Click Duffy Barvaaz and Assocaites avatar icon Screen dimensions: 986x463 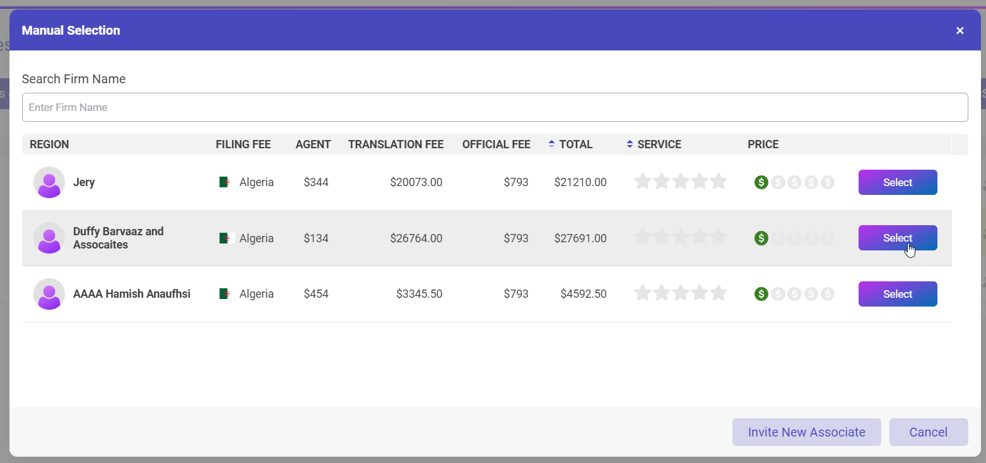49,238
